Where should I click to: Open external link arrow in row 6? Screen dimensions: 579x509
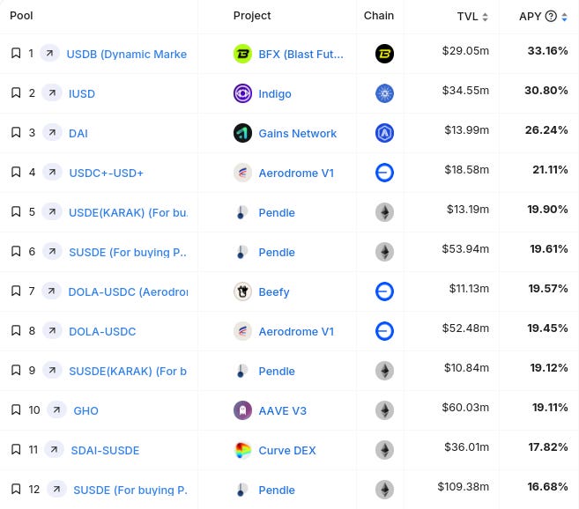[x=52, y=251]
